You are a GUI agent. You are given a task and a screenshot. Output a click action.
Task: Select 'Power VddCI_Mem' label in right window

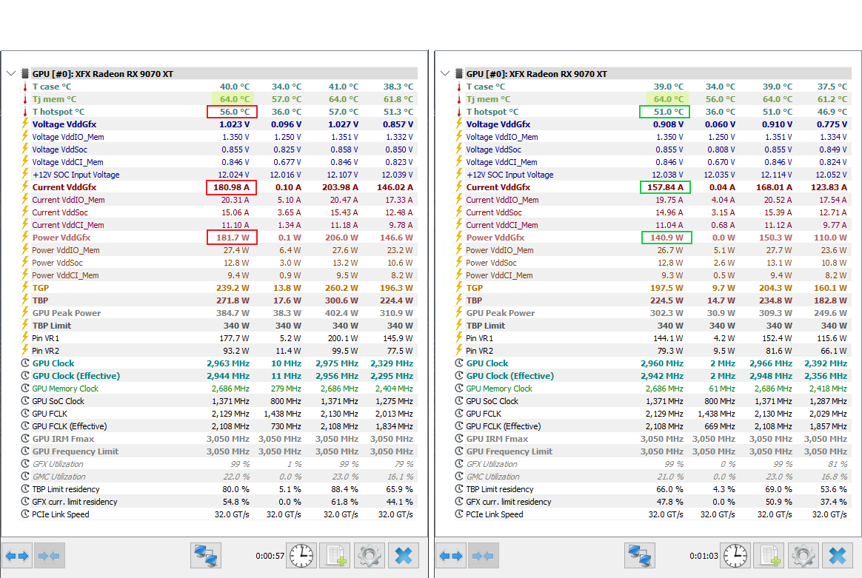[x=499, y=275]
